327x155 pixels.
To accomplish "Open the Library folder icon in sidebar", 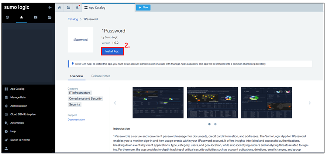I will click(49, 17).
